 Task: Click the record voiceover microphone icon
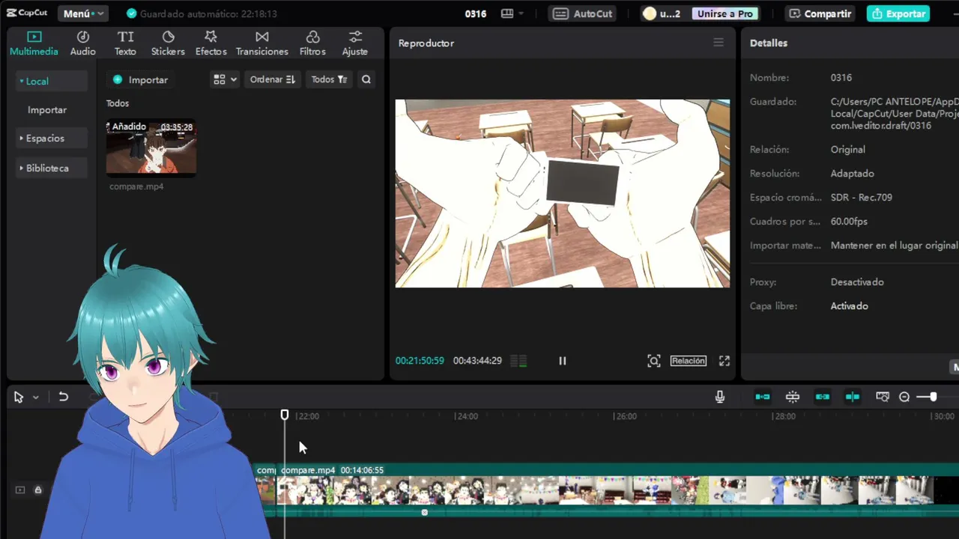click(x=720, y=398)
